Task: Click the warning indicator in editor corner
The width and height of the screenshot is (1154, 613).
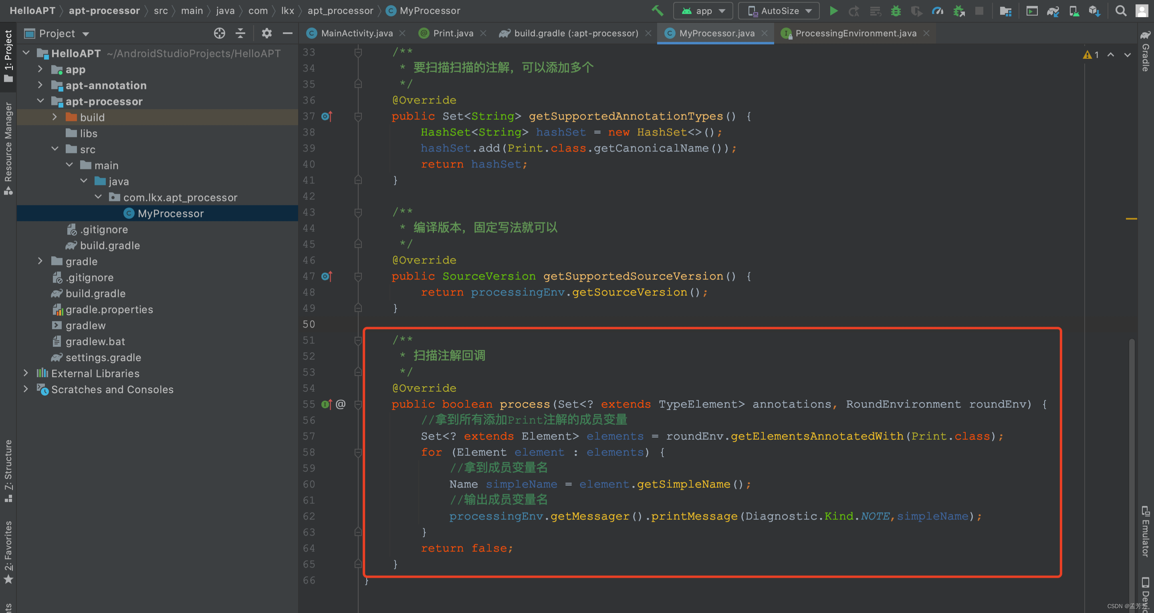Action: (1091, 54)
